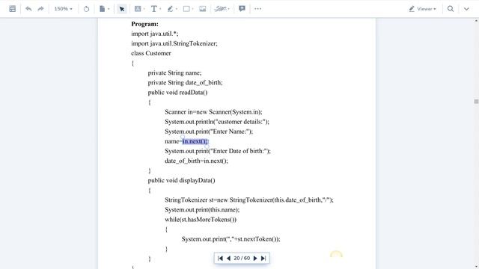Screen dimensions: 479x269
Task: Expand the text tool options arrow
Action: tap(160, 9)
